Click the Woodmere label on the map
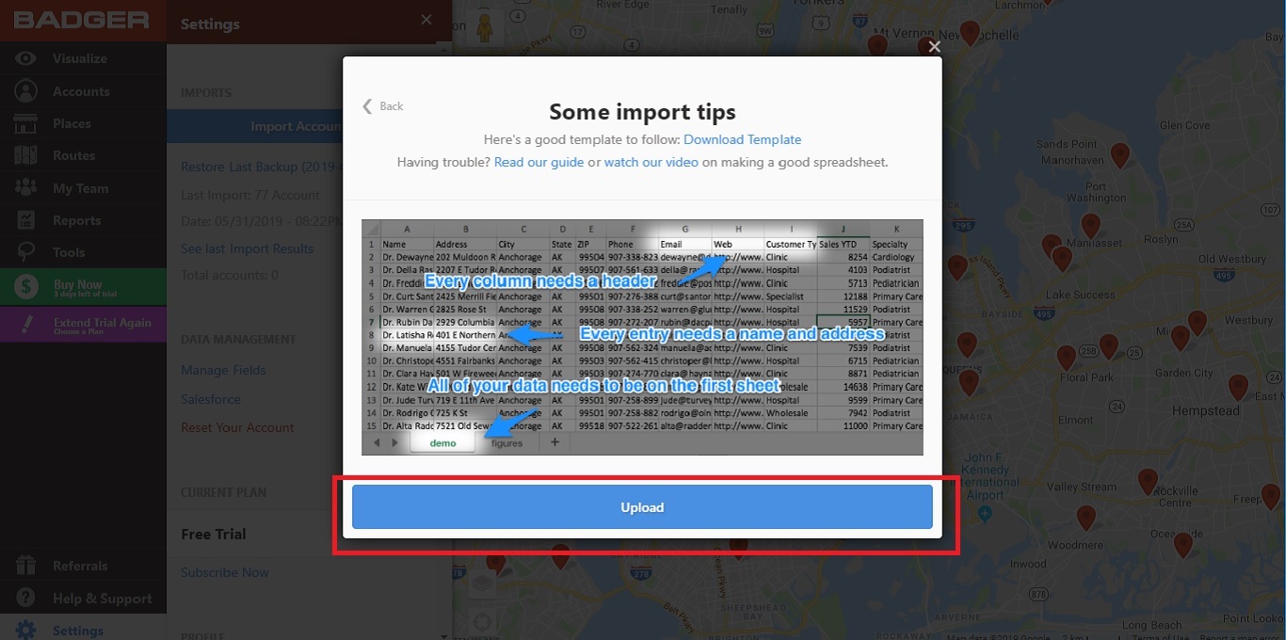Viewport: 1286px width, 640px height. (x=1075, y=545)
